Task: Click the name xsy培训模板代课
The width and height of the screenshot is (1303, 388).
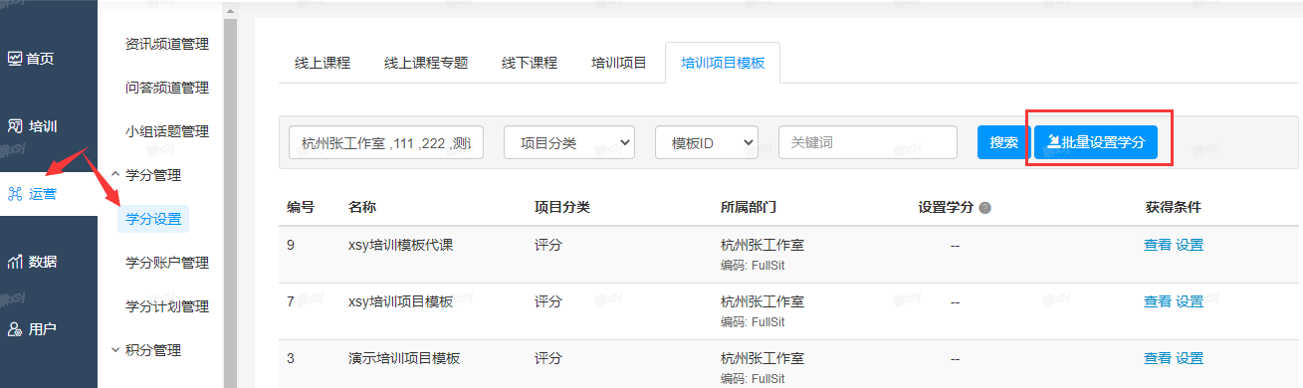Action: click(401, 245)
